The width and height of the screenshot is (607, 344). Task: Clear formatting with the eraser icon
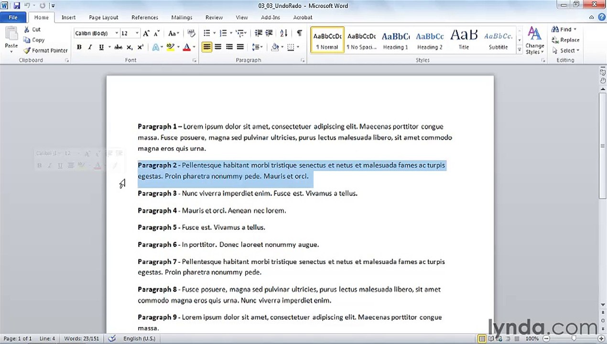(x=191, y=33)
